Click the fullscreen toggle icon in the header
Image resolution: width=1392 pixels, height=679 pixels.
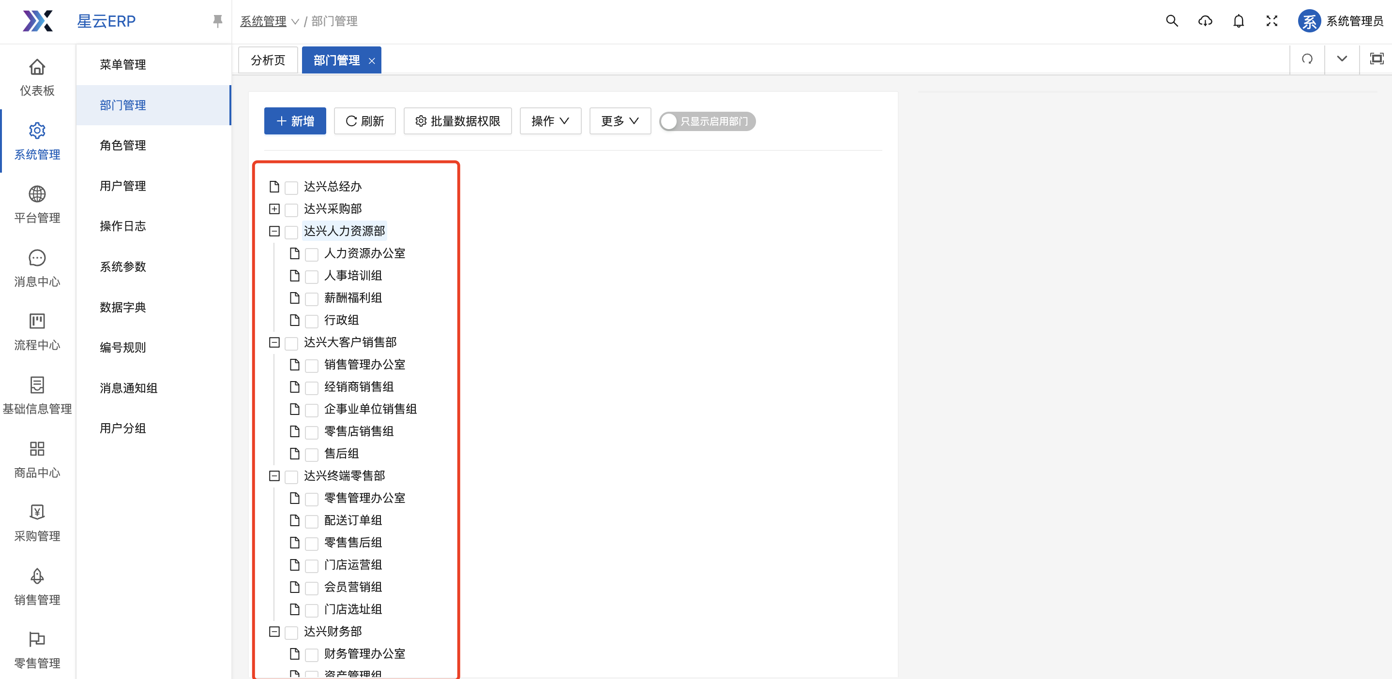tap(1271, 21)
